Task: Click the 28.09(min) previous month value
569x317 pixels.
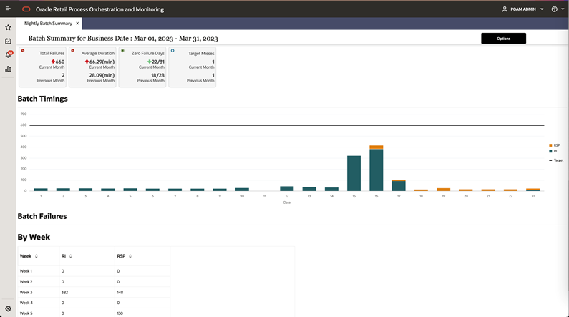Action: 102,75
